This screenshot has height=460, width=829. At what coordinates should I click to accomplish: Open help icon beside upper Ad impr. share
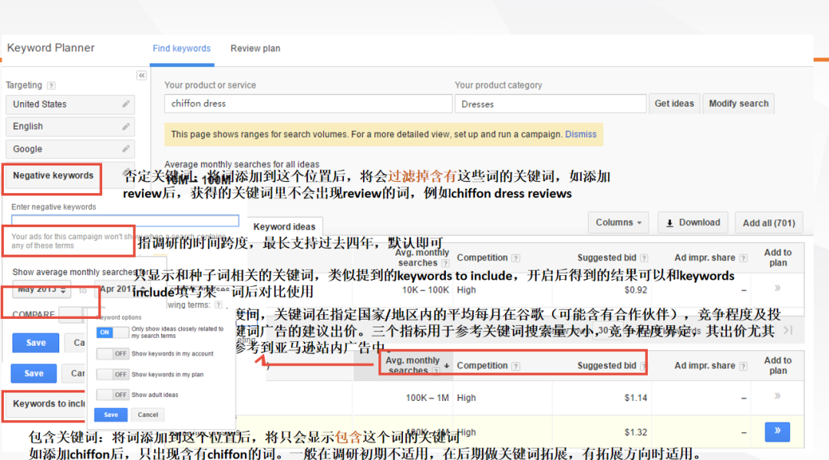coord(743,258)
